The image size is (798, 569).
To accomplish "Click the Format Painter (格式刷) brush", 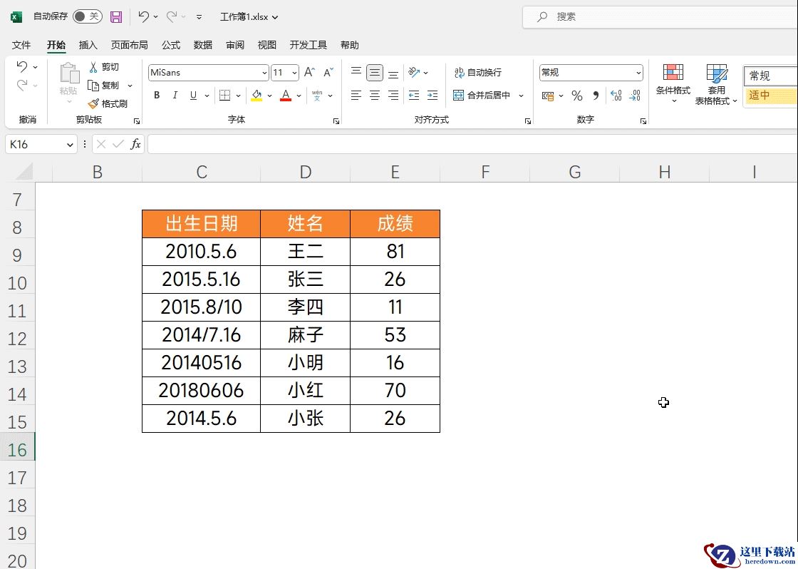I will 93,103.
